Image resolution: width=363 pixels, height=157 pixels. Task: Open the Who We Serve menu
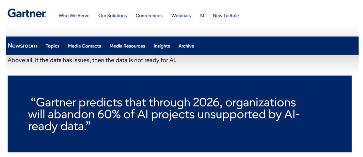tap(74, 16)
